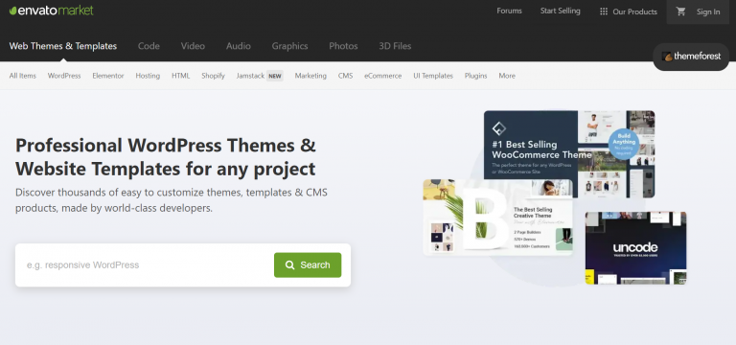Screen dimensions: 736x345
Task: Open the WordPress category menu
Action: click(x=64, y=76)
